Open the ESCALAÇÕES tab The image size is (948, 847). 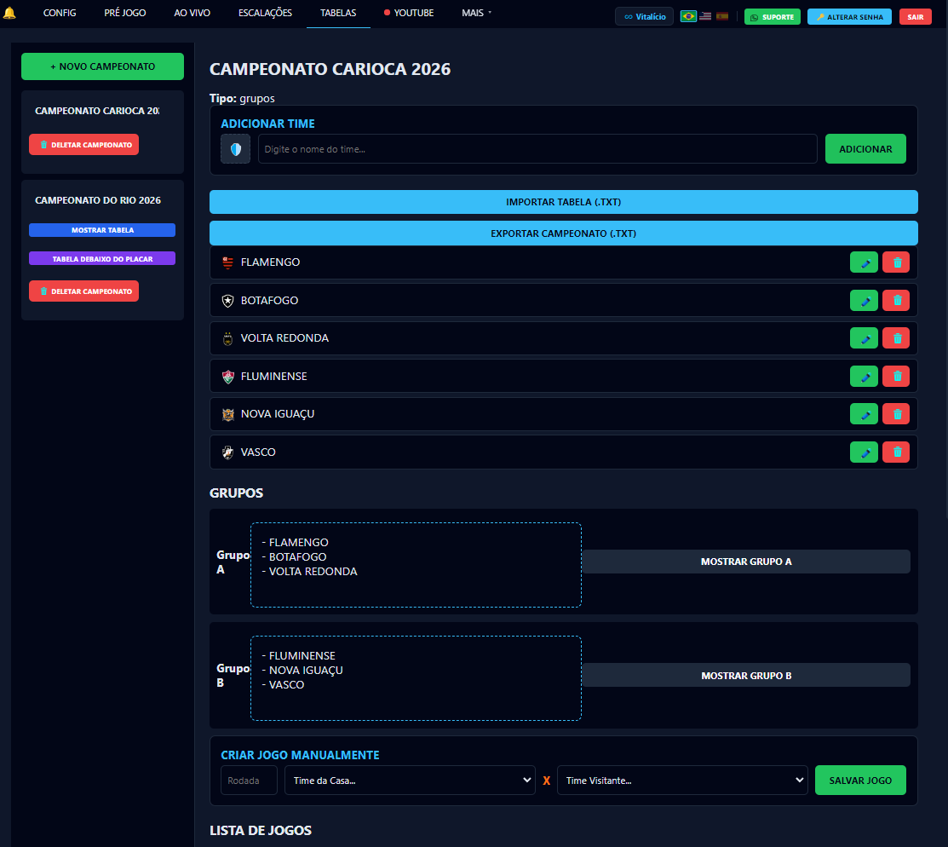(x=266, y=13)
